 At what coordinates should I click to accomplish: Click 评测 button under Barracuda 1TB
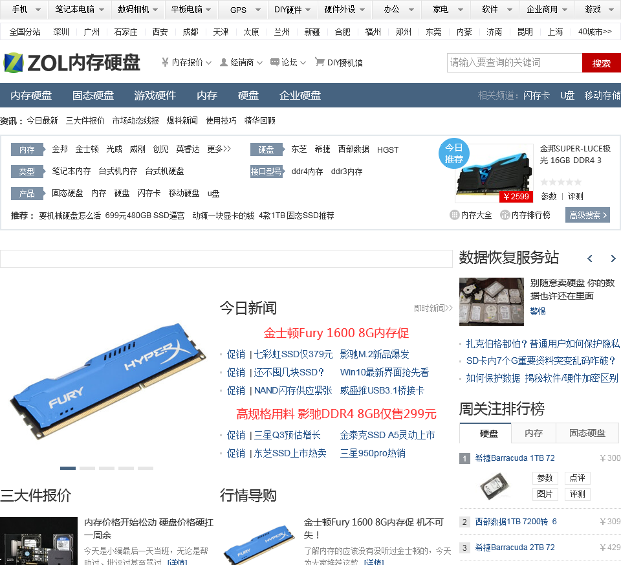tap(577, 494)
